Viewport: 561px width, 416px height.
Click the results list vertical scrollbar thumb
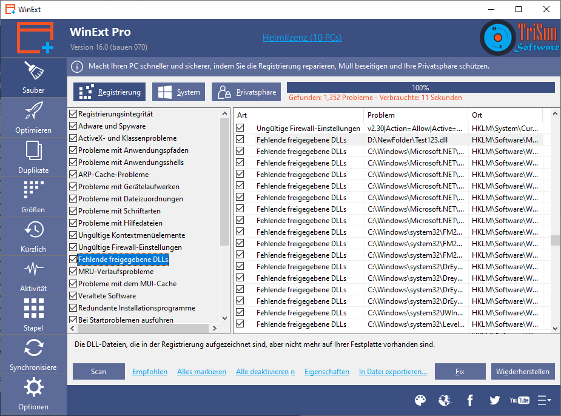(555, 240)
